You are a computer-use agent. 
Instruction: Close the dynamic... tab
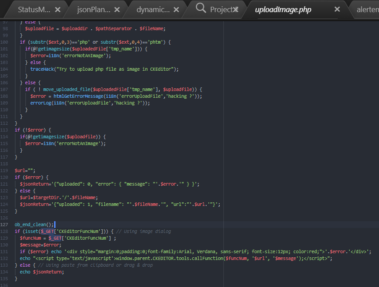(x=177, y=9)
